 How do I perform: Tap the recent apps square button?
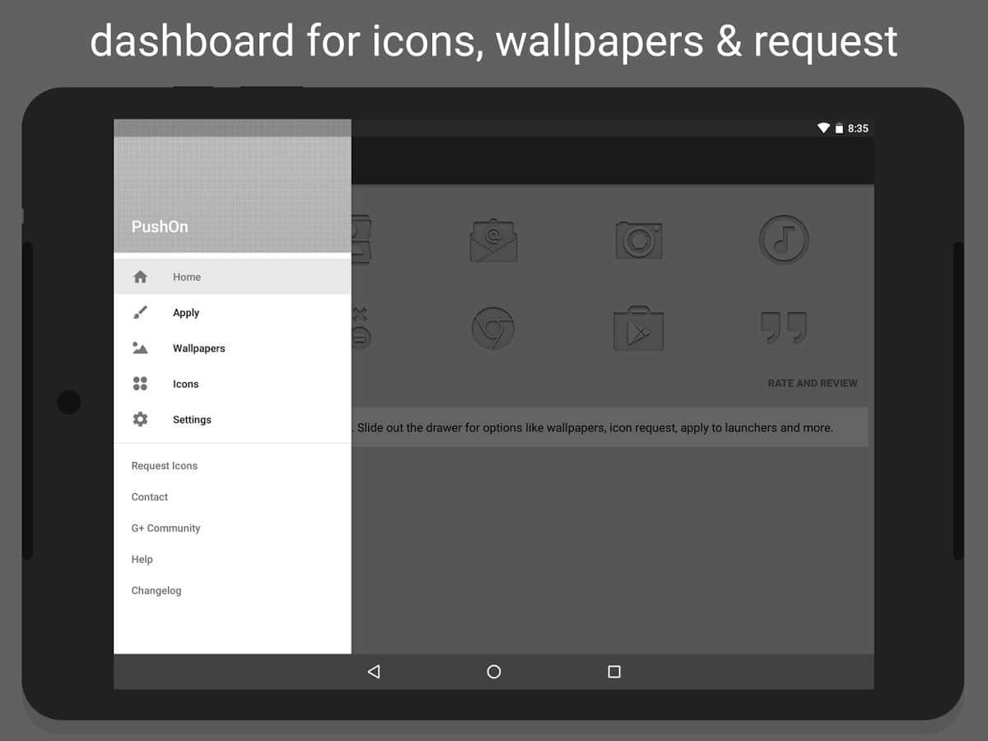click(613, 672)
